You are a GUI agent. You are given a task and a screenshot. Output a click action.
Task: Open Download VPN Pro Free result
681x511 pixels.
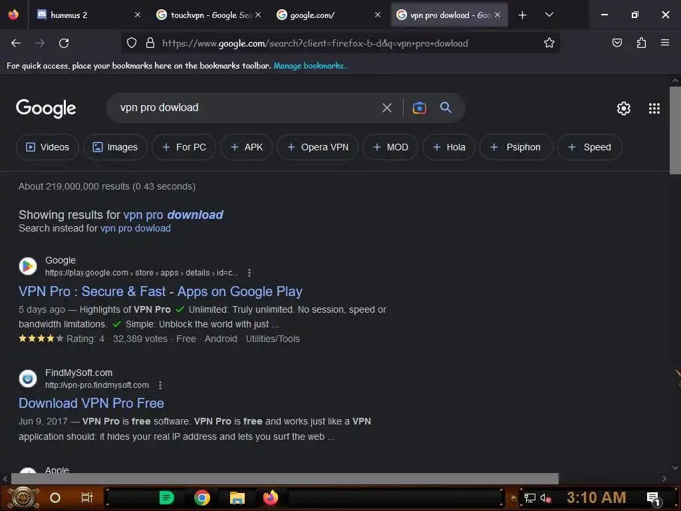[x=91, y=403]
